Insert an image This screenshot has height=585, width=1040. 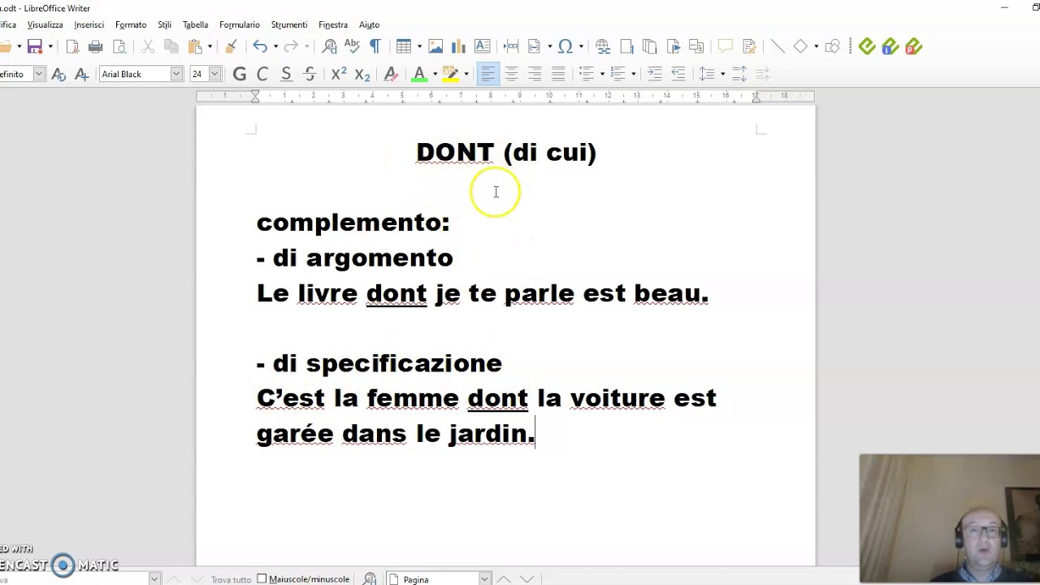[435, 46]
